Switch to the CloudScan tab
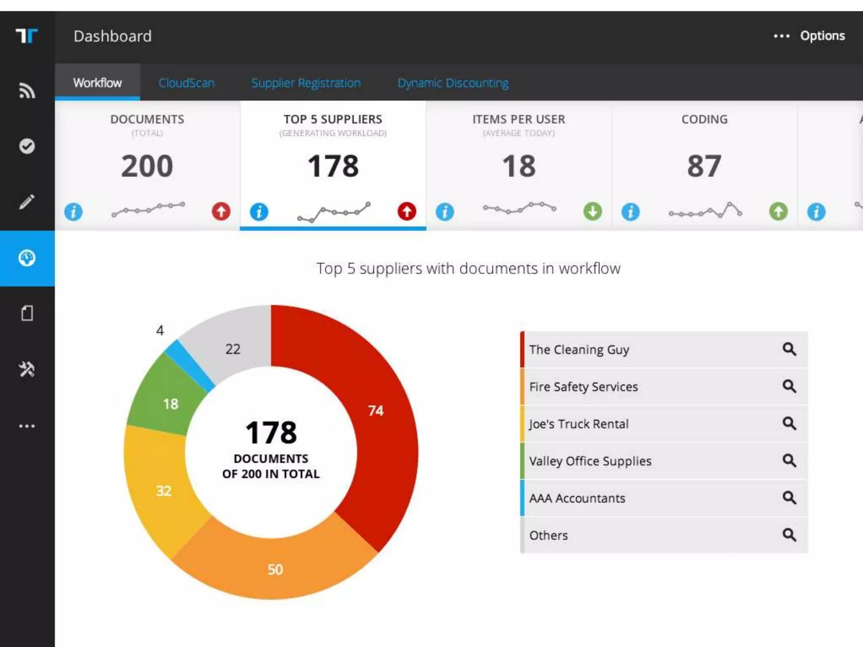 tap(186, 83)
